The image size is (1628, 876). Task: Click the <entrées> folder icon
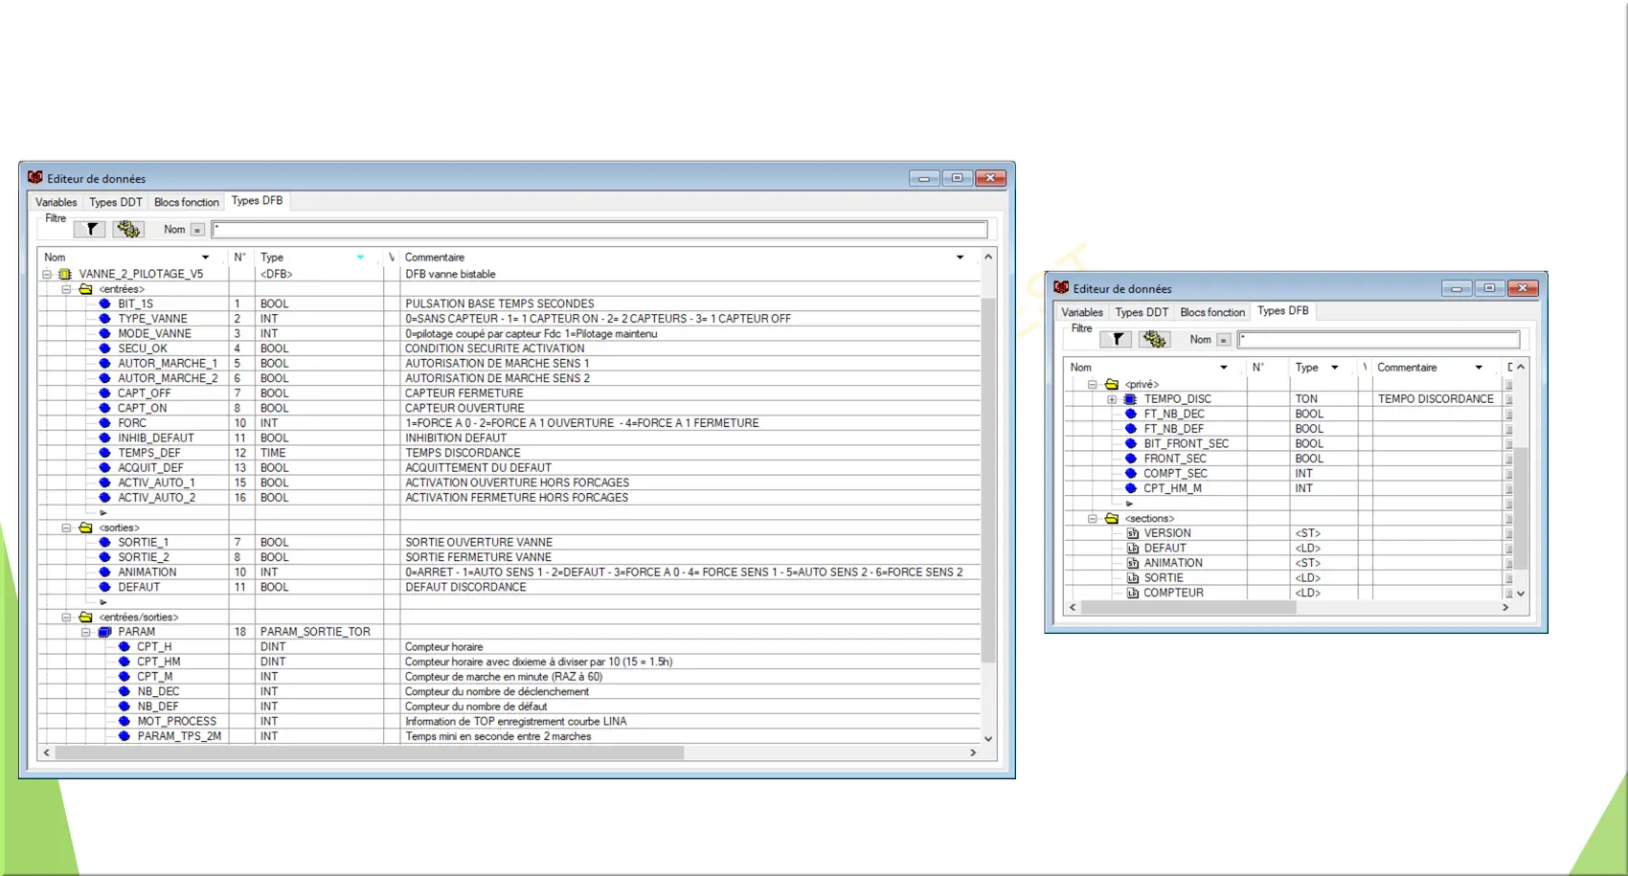tap(85, 289)
